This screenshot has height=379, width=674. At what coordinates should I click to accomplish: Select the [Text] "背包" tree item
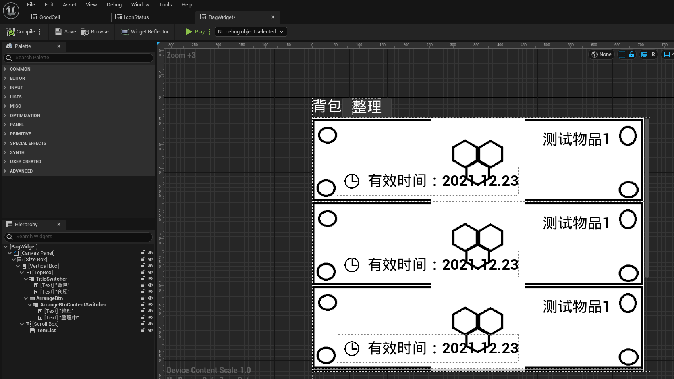(x=55, y=285)
